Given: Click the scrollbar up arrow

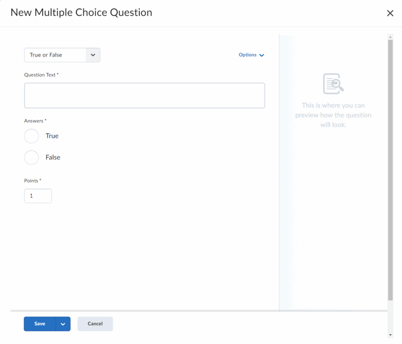Looking at the screenshot, I should click(x=390, y=37).
